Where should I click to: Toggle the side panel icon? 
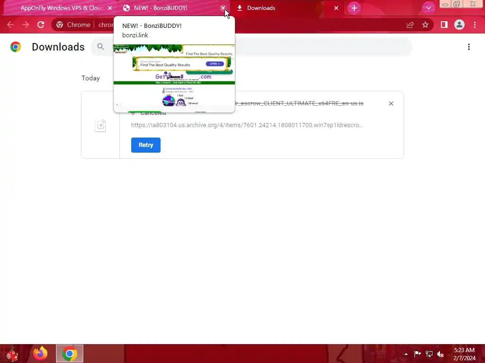(x=444, y=25)
